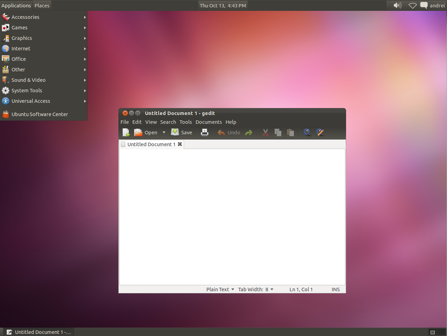
Task: Expand the Universal Access submenu
Action: point(44,101)
